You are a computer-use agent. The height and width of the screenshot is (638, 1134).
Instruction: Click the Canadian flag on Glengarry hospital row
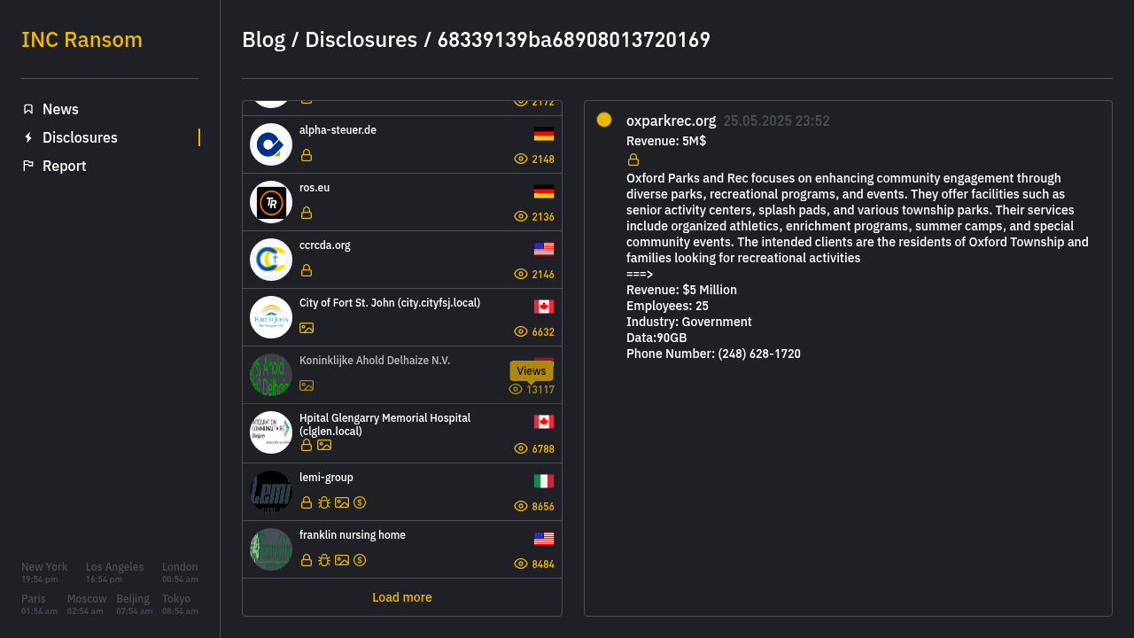544,422
